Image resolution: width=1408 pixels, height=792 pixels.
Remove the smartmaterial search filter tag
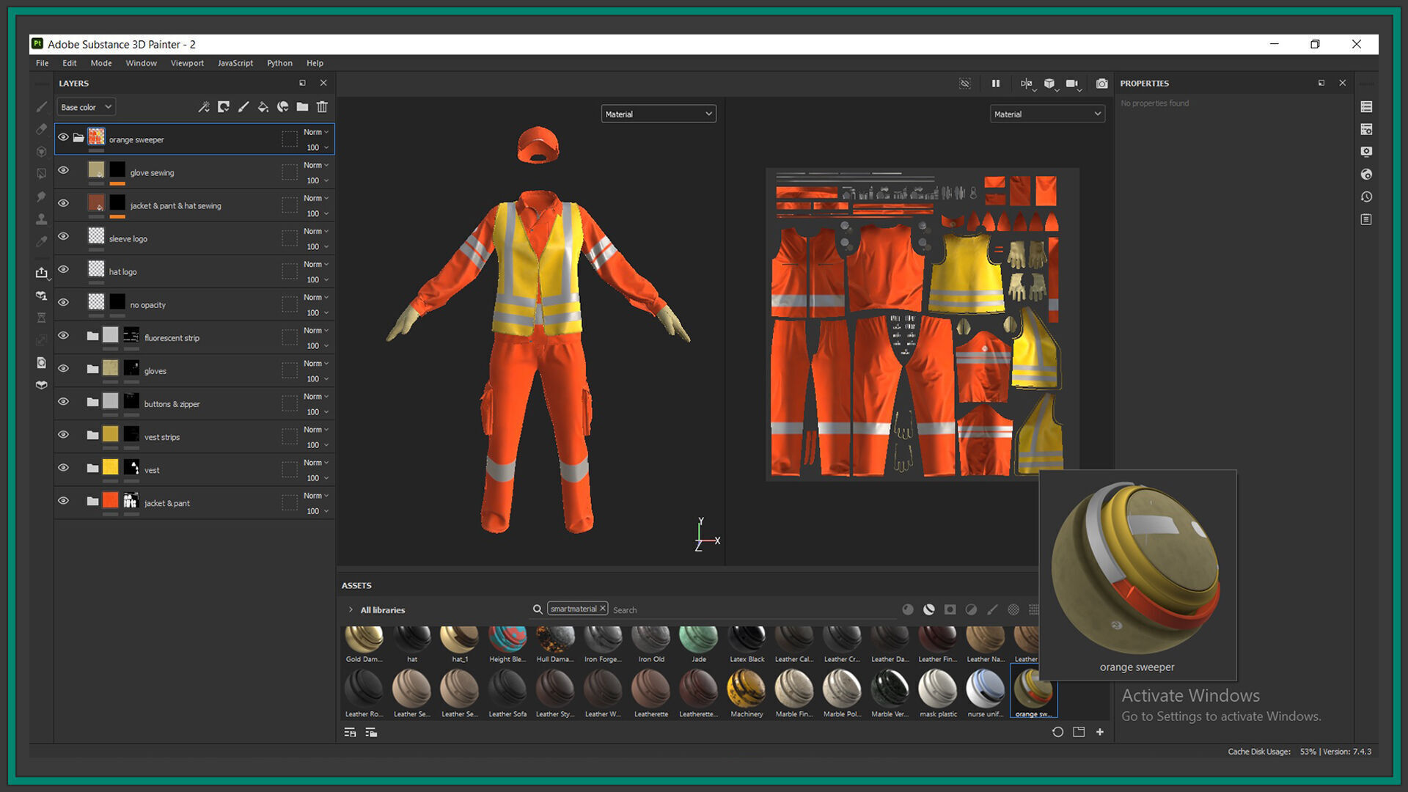(x=603, y=609)
